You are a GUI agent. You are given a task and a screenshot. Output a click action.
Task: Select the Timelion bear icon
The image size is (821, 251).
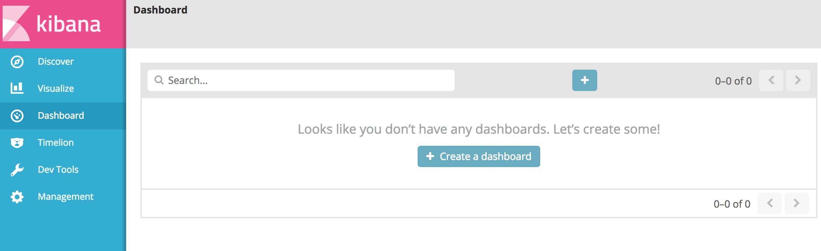17,142
